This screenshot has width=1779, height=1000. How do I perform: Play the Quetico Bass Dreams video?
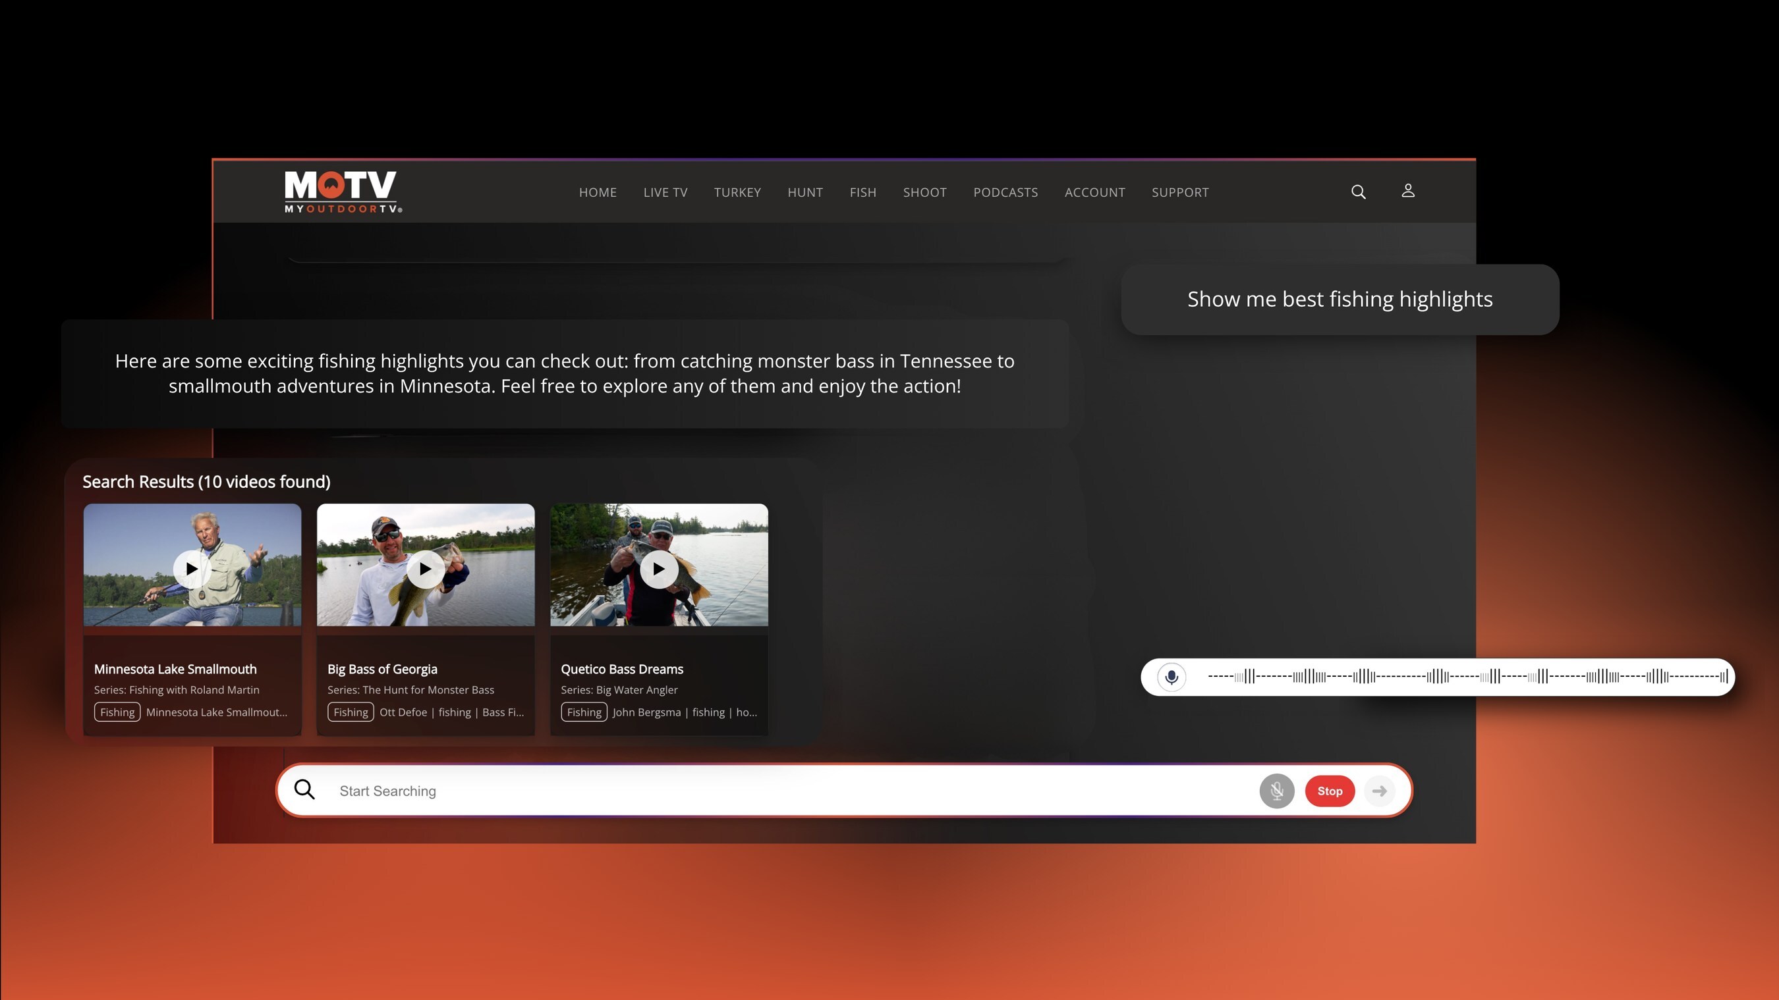click(659, 569)
